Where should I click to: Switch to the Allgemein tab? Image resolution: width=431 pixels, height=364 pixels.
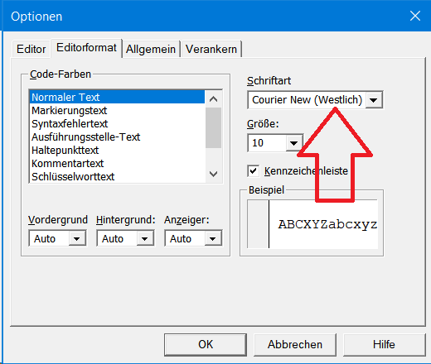click(151, 49)
